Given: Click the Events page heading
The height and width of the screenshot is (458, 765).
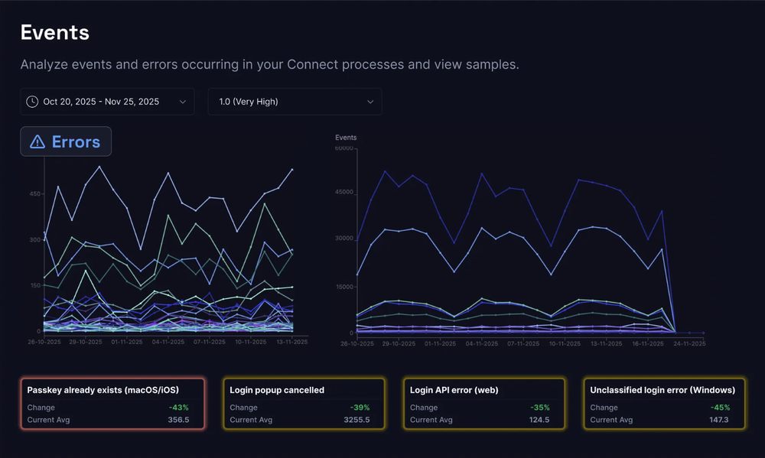Looking at the screenshot, I should coord(54,33).
